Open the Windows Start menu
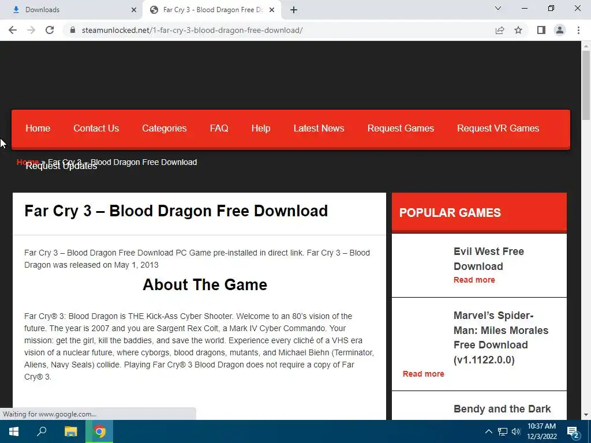The image size is (591, 443). [x=14, y=431]
